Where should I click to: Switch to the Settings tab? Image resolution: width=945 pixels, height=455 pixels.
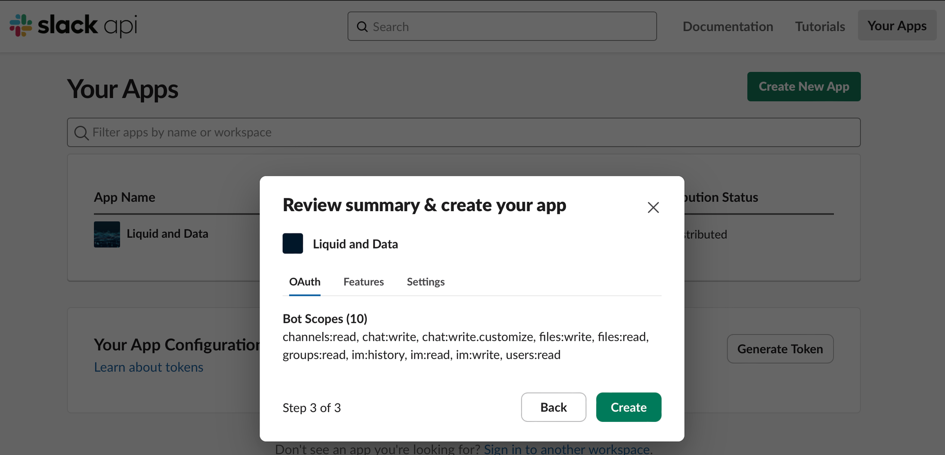tap(426, 282)
